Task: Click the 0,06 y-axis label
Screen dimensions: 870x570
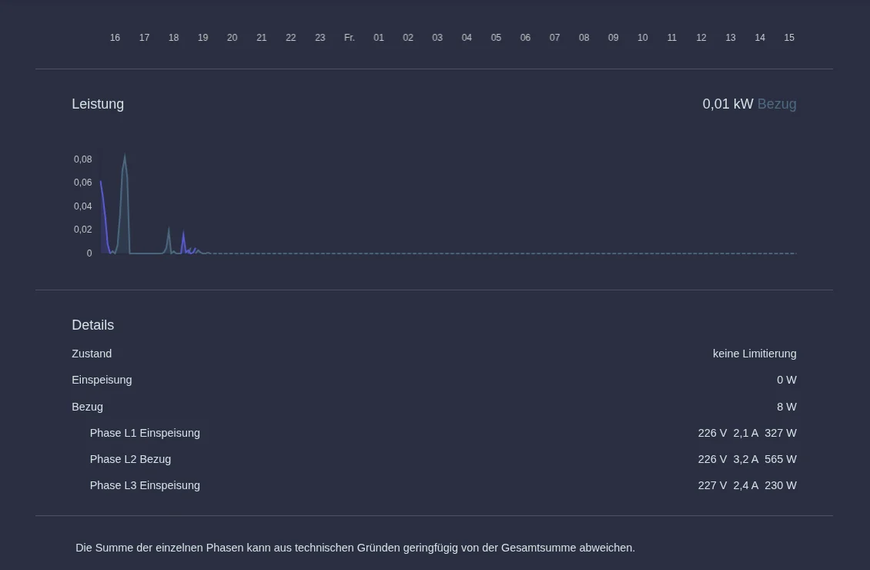Action: (82, 183)
